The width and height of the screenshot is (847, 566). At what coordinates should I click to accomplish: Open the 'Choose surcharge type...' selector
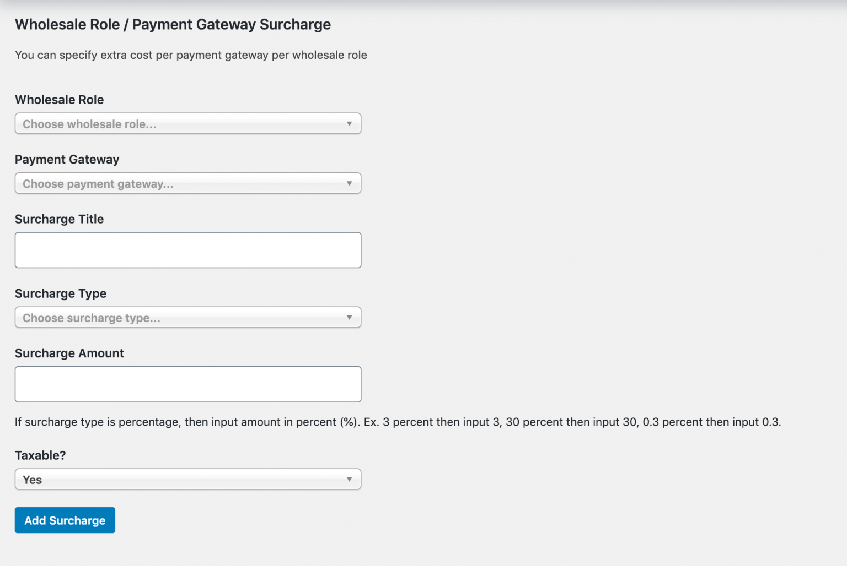(187, 317)
